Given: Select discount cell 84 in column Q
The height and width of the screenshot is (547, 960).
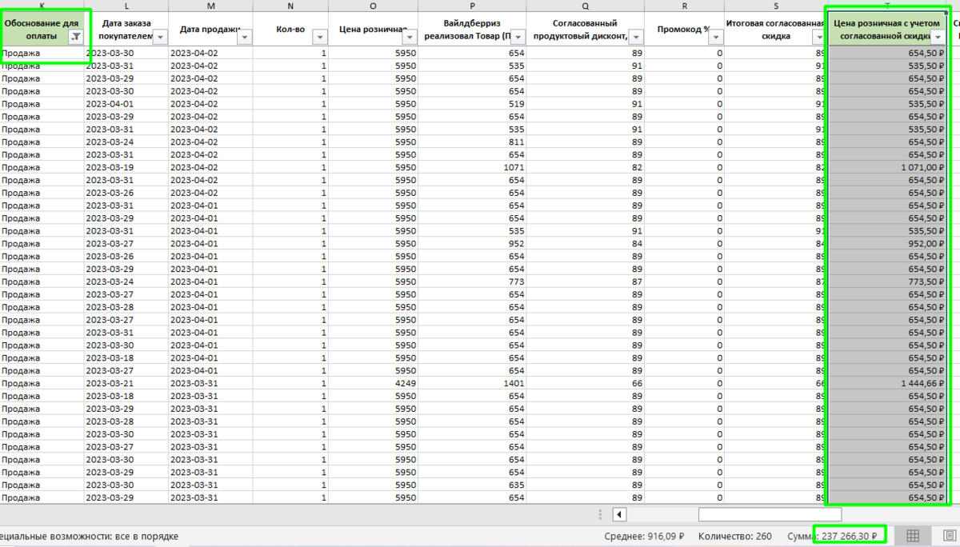Looking at the screenshot, I should 586,244.
